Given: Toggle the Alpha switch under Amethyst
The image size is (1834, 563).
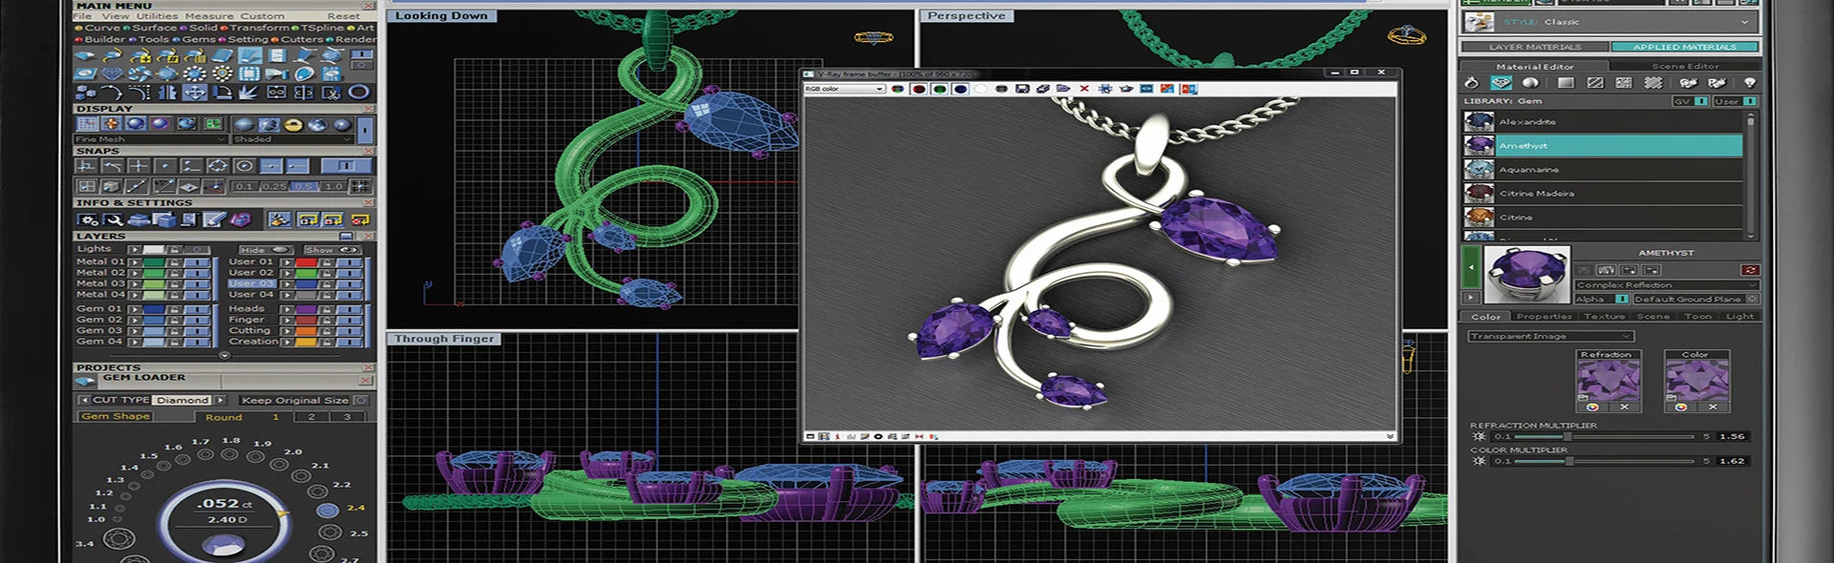Looking at the screenshot, I should tap(1621, 299).
